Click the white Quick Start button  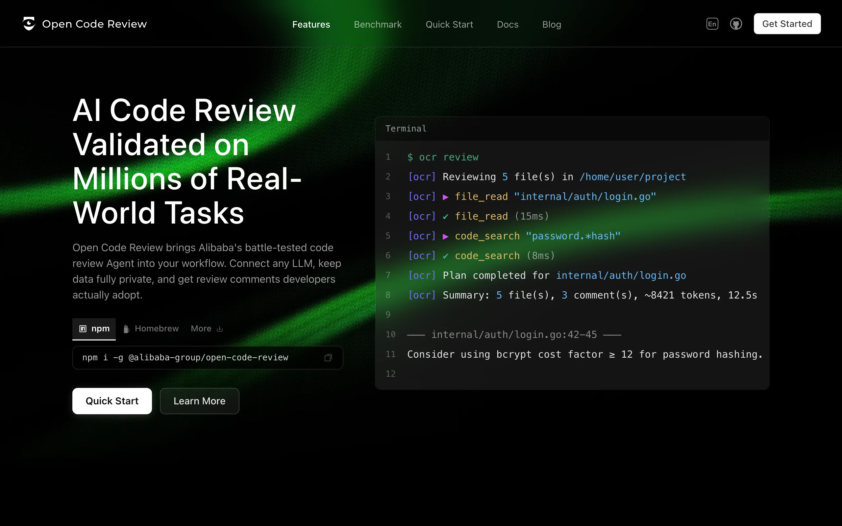click(112, 401)
